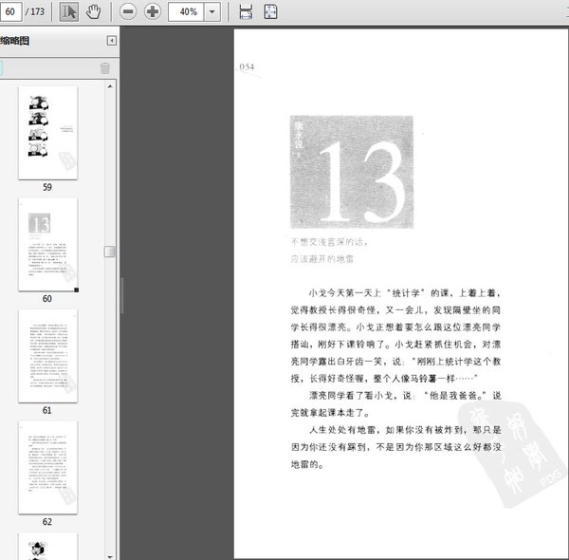Click the 40% zoom level field
This screenshot has height=560, width=569.
186,11
